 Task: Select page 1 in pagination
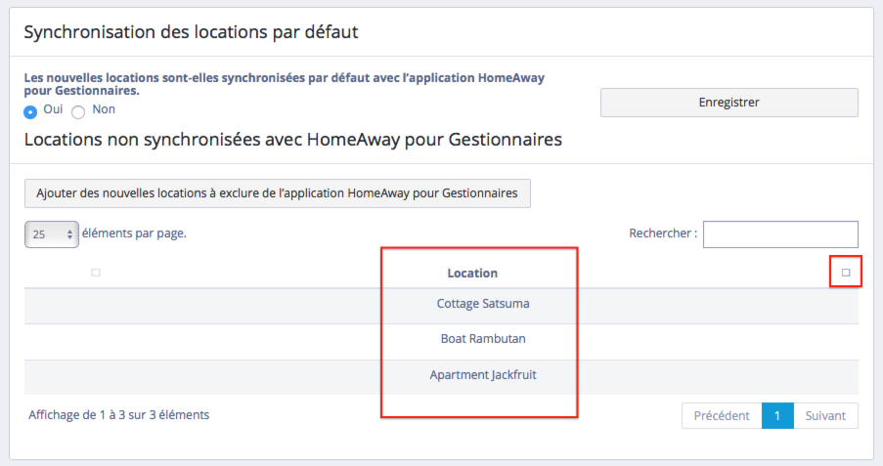point(777,415)
